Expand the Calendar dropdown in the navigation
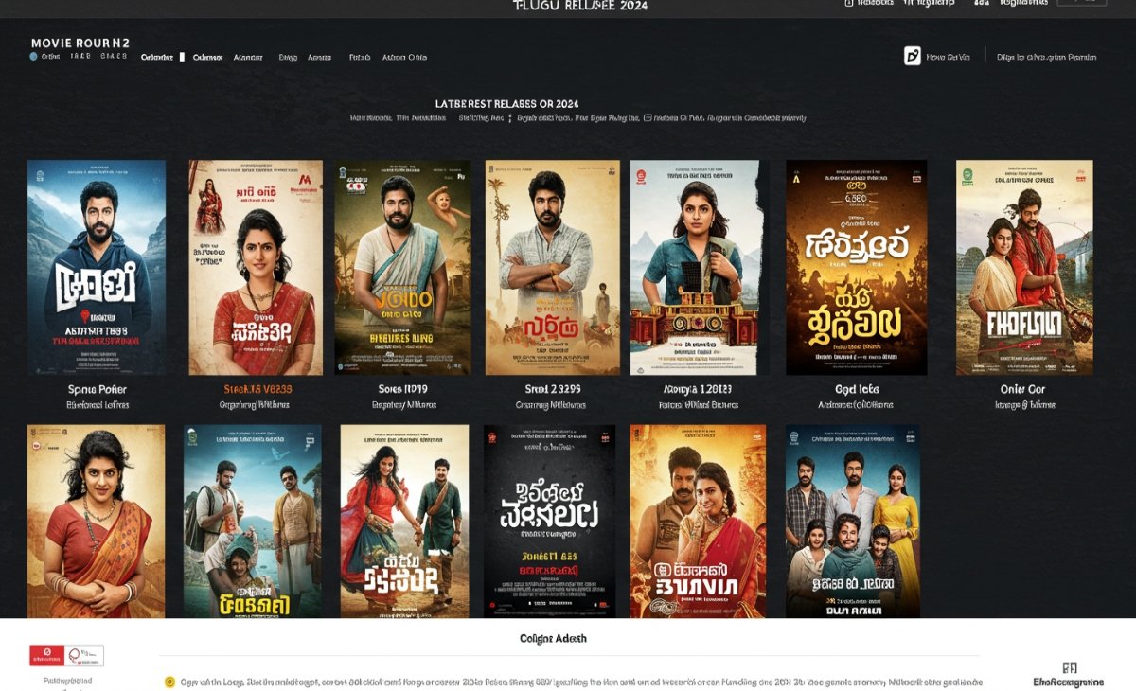Screen dimensions: 1136x691 pyautogui.click(x=206, y=56)
